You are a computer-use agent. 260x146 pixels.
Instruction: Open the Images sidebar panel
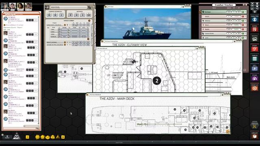click(255, 38)
